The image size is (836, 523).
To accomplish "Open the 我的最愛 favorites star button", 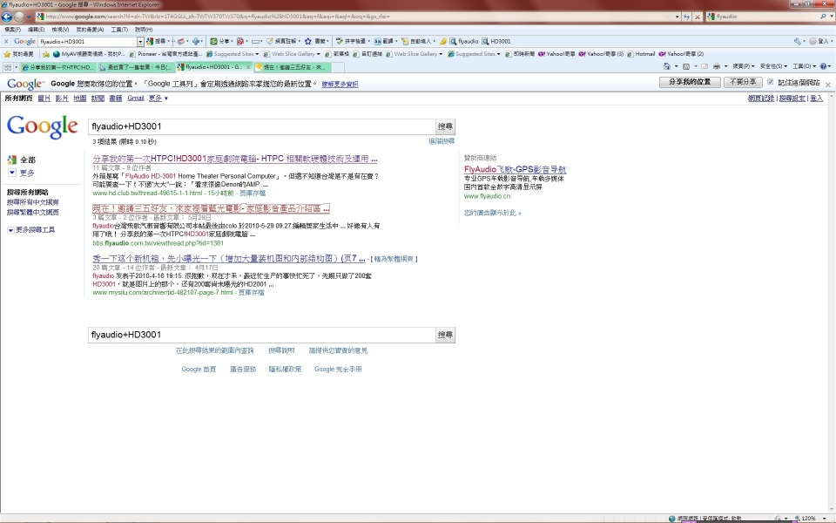I will click(x=18, y=54).
